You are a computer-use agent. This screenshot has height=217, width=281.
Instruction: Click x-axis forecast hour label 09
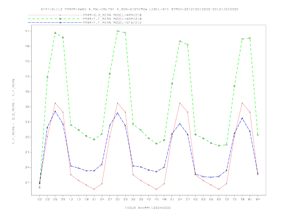click(x=63, y=199)
